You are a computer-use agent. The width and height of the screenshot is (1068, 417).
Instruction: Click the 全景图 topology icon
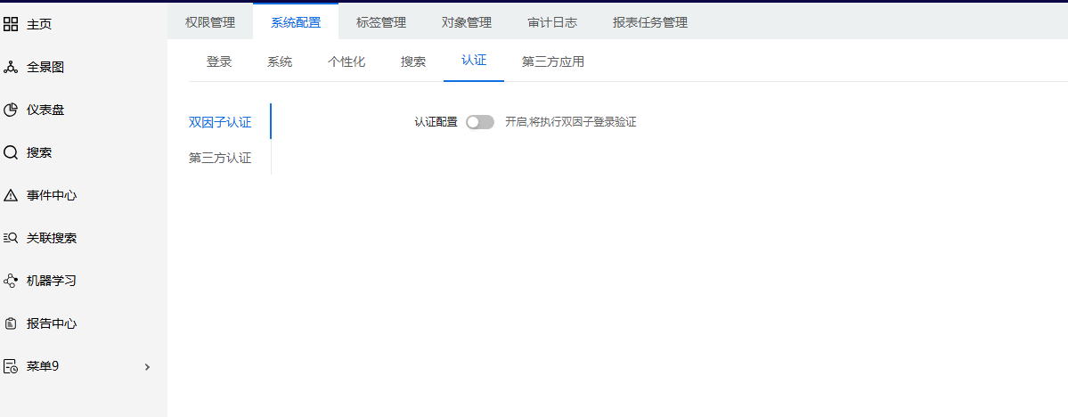pos(10,68)
